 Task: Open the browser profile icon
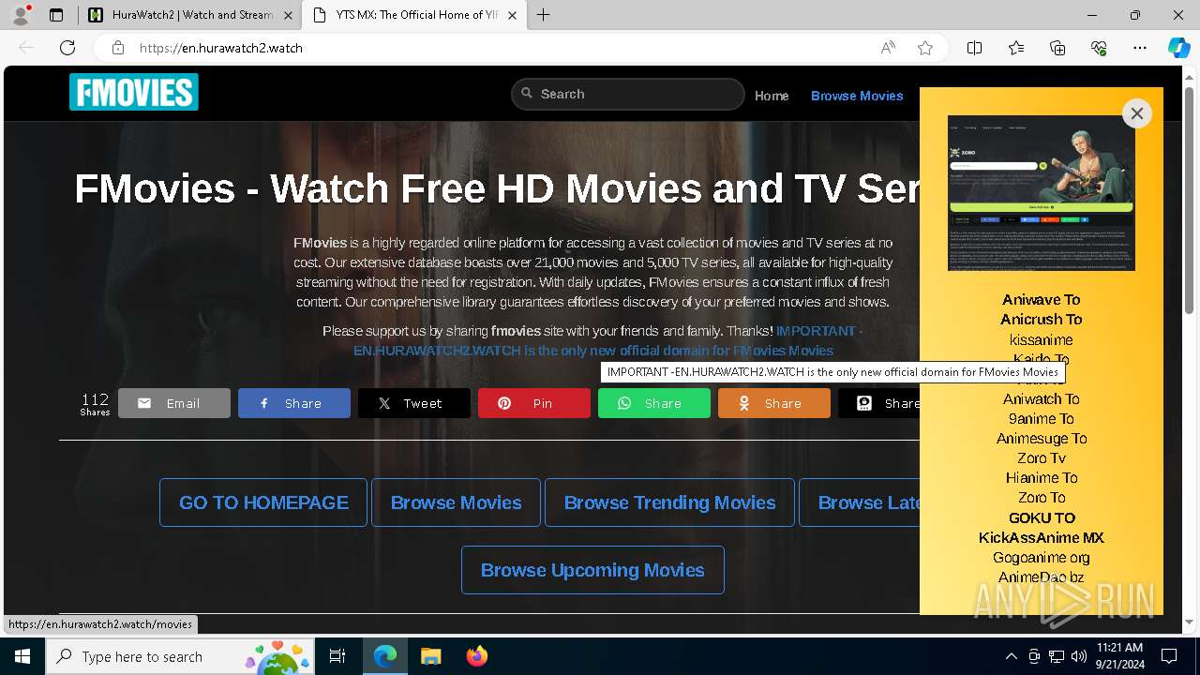coord(21,15)
